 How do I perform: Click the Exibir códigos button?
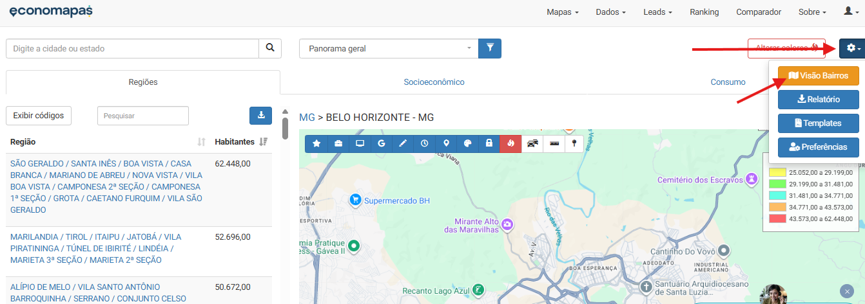39,116
